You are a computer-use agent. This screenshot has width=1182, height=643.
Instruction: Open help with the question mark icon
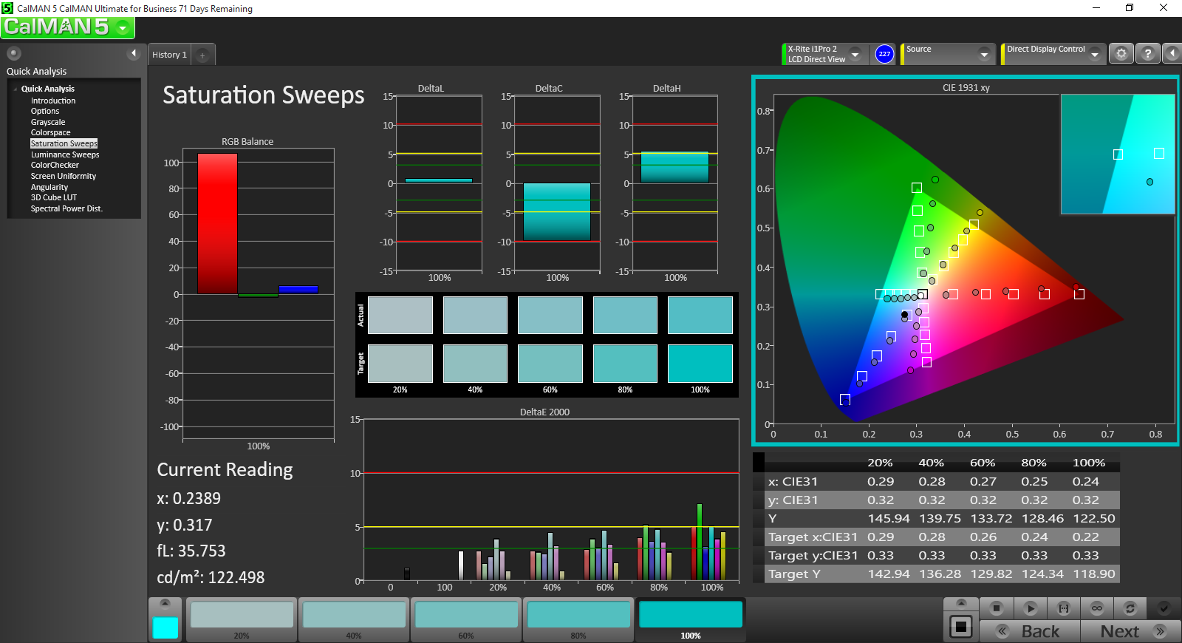coord(1147,53)
